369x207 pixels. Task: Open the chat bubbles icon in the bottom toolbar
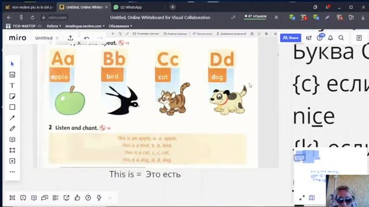pos(45,198)
